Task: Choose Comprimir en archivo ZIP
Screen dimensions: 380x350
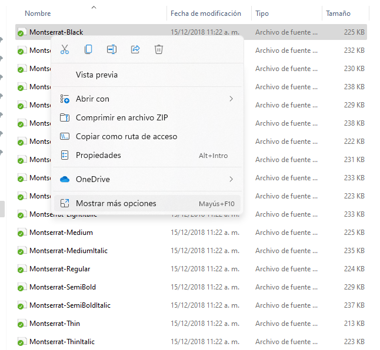Action: point(147,117)
